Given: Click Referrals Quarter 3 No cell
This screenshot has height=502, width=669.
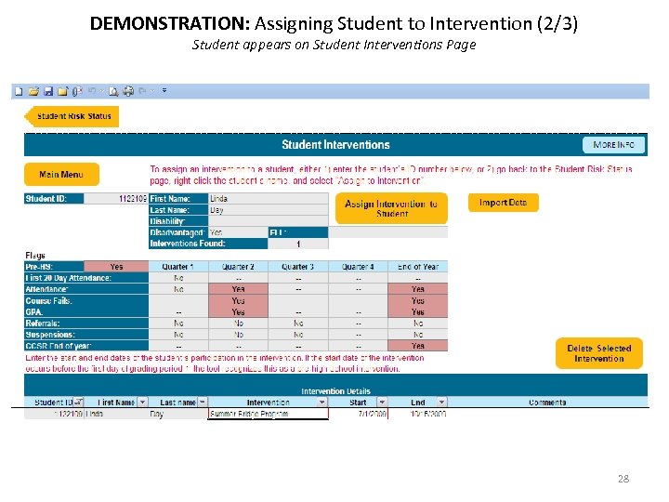Looking at the screenshot, I should point(298,324).
